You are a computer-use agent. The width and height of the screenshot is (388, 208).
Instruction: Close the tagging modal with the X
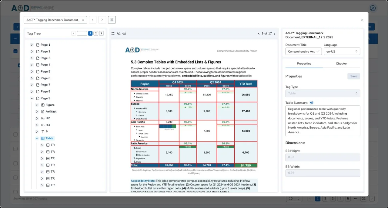pyautogui.click(x=362, y=20)
